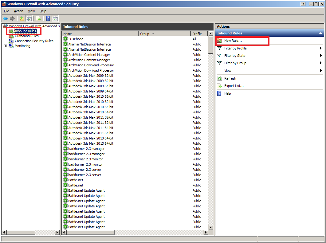Click New Rule... in the Actions pane
Screen dimensions: 326x243
(x=233, y=41)
